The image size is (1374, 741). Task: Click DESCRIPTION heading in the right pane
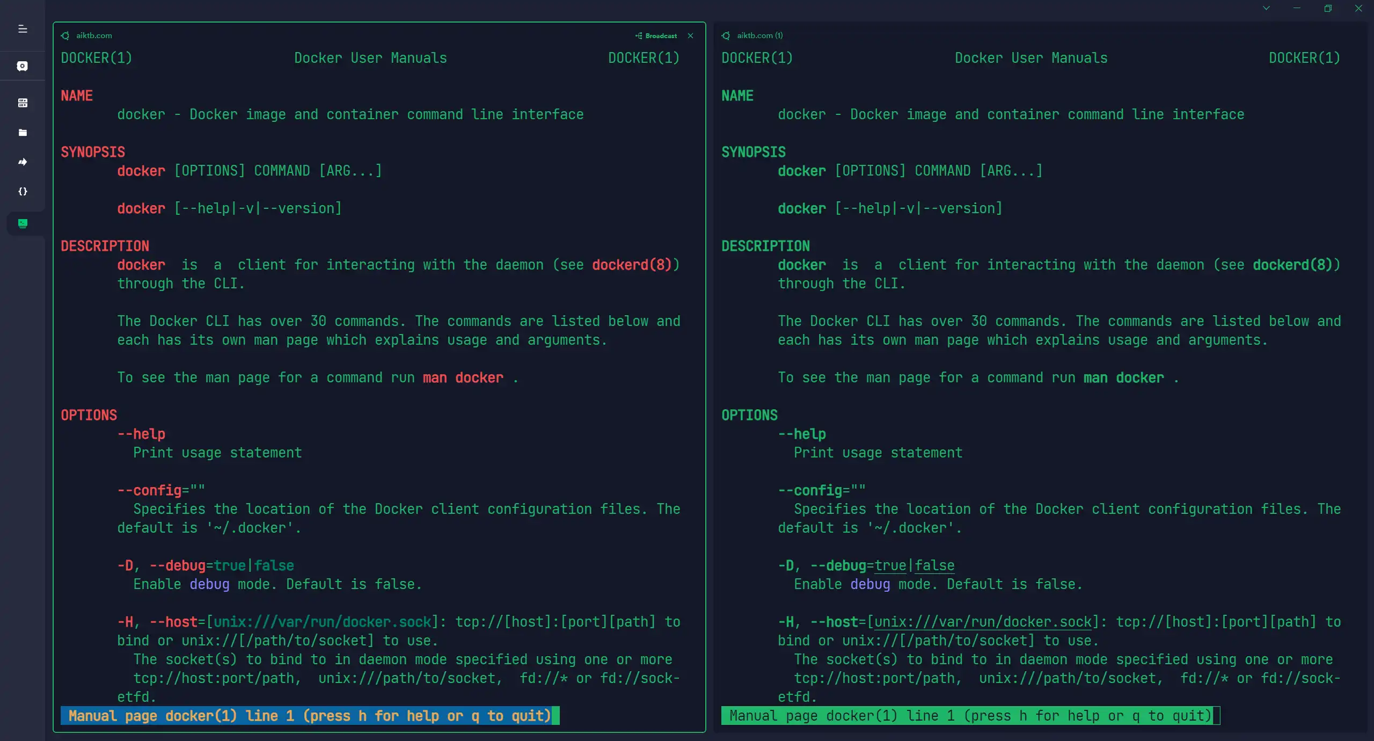pyautogui.click(x=766, y=246)
